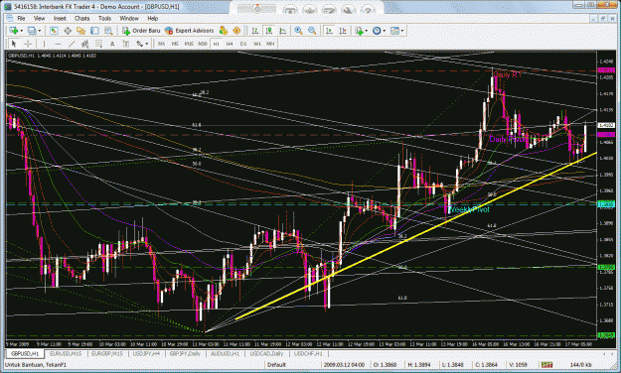Click the Order Baru button
Image resolution: width=621 pixels, height=373 pixels.
pyautogui.click(x=141, y=31)
